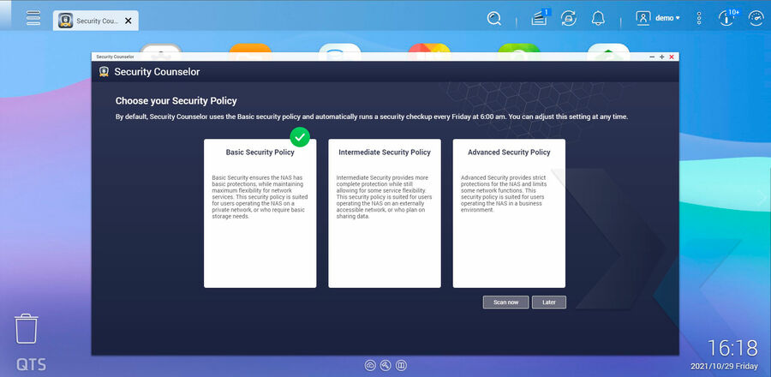Open the external devices icon

pos(569,18)
